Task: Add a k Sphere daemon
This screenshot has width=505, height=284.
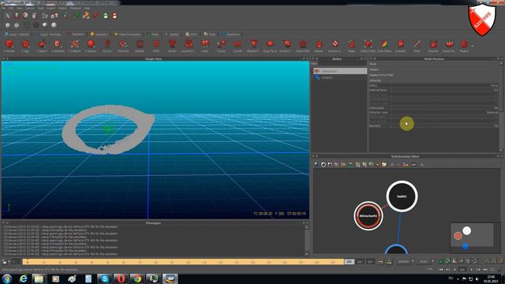Action: click(91, 46)
